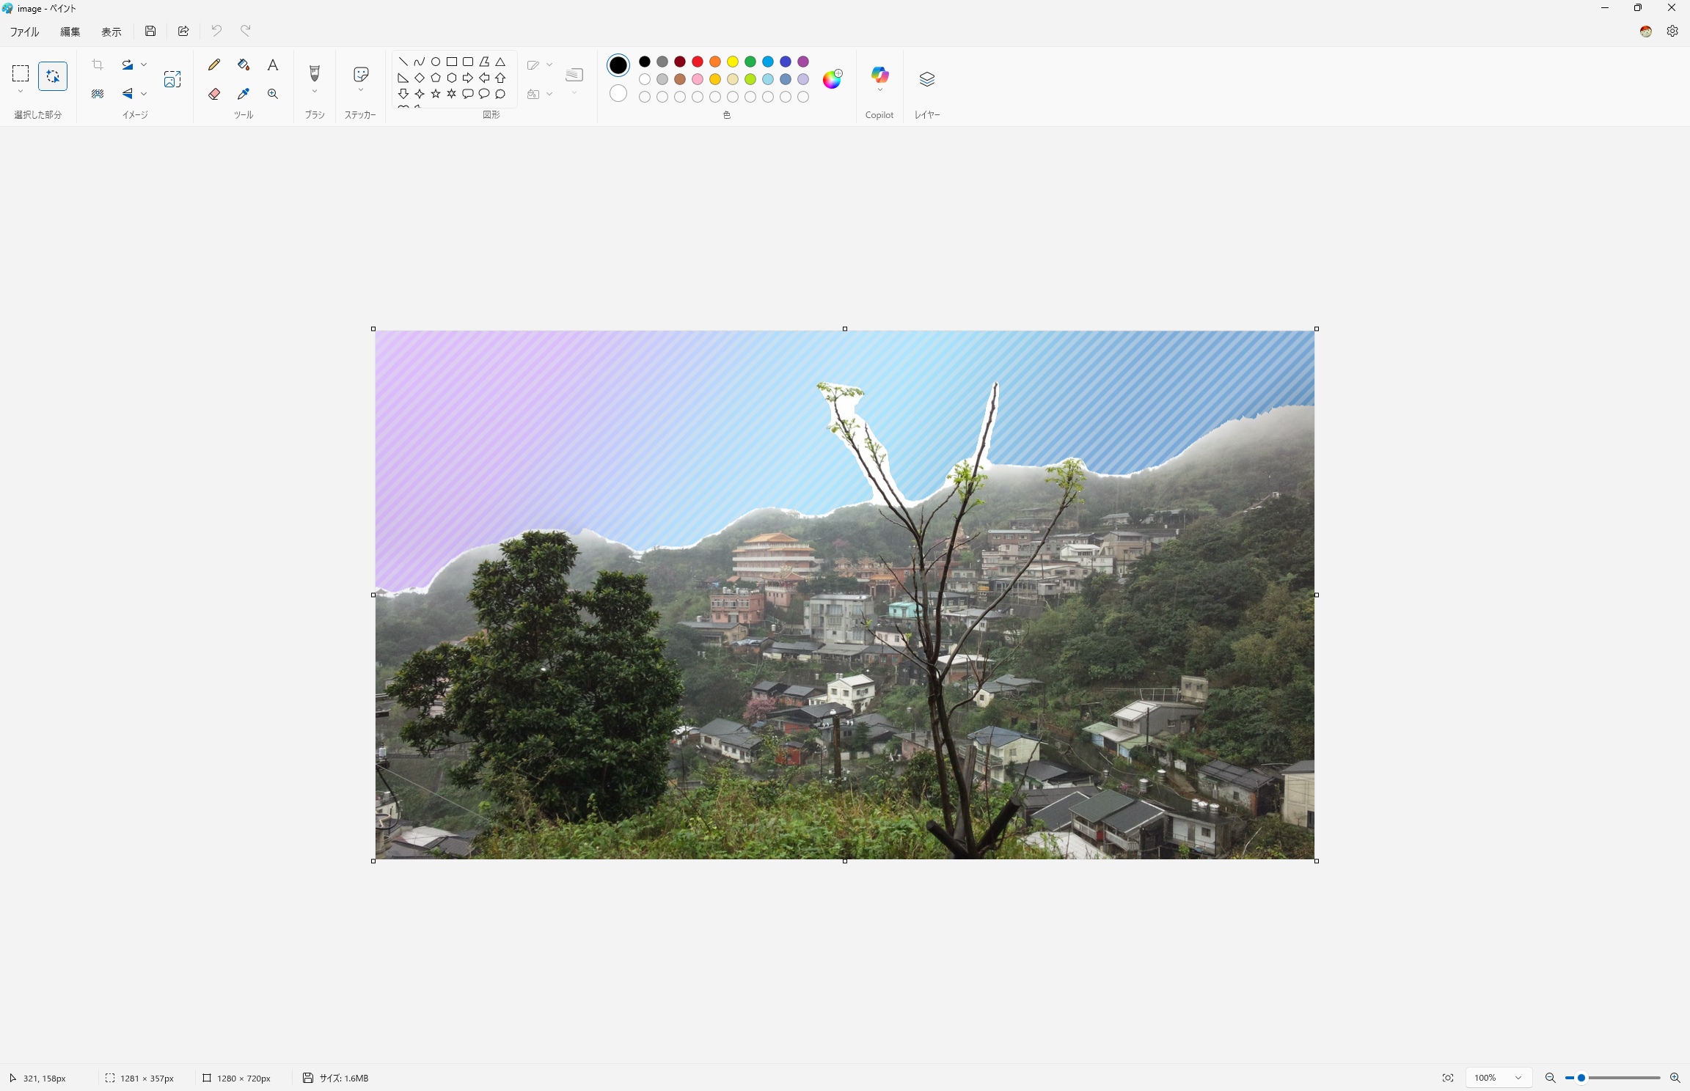Open the 表示 menu
The height and width of the screenshot is (1091, 1690).
point(111,32)
